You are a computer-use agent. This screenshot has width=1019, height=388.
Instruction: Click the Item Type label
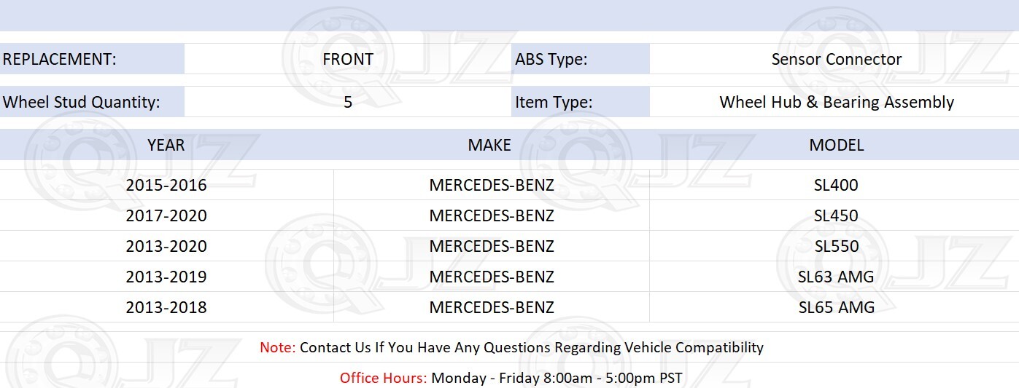[581, 102]
